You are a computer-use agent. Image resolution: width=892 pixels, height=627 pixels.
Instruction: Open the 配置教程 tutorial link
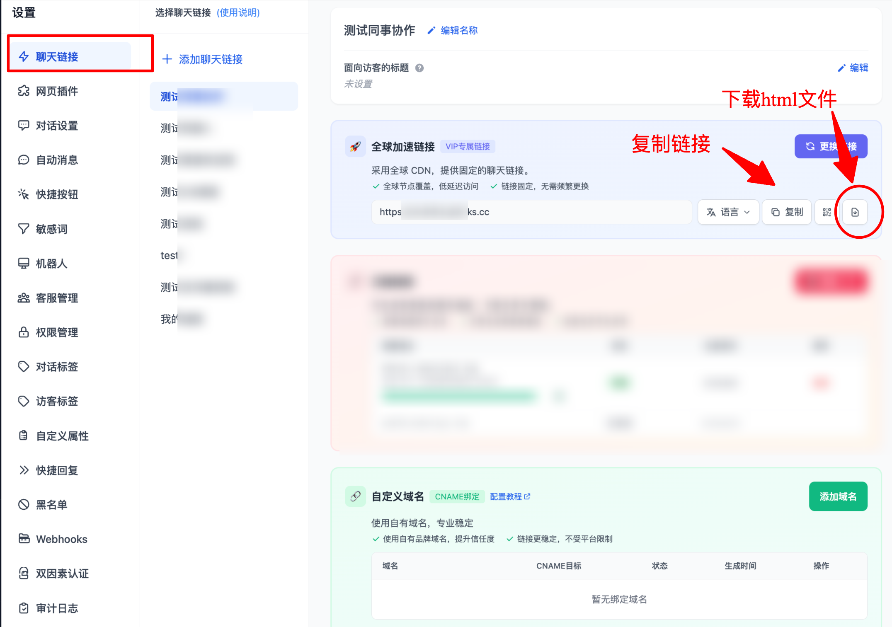pos(510,496)
